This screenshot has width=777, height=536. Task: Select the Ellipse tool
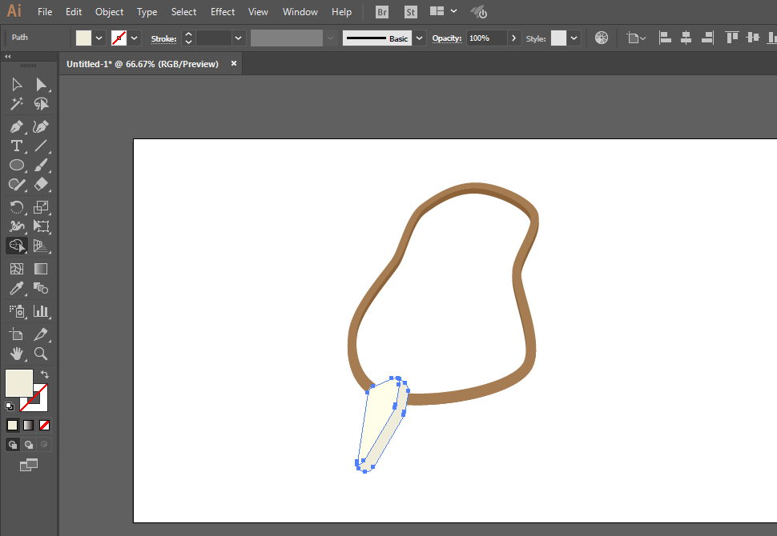coord(17,165)
